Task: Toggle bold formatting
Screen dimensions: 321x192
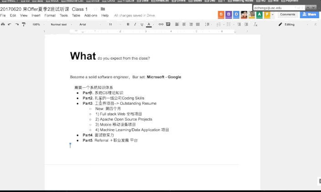Action: [x=128, y=24]
